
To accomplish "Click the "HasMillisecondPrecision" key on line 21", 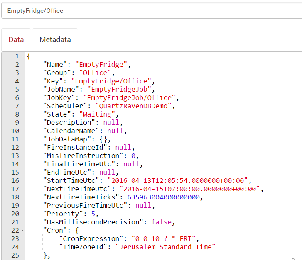I will (93, 222).
